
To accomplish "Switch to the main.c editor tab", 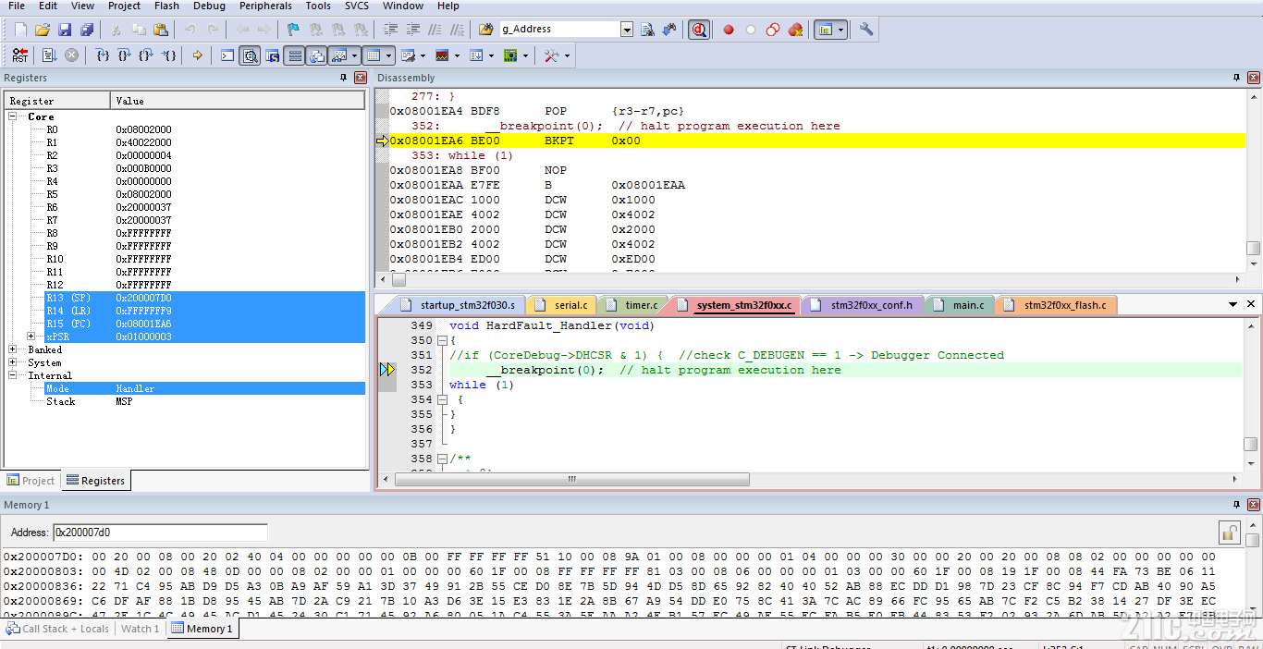I will (960, 305).
